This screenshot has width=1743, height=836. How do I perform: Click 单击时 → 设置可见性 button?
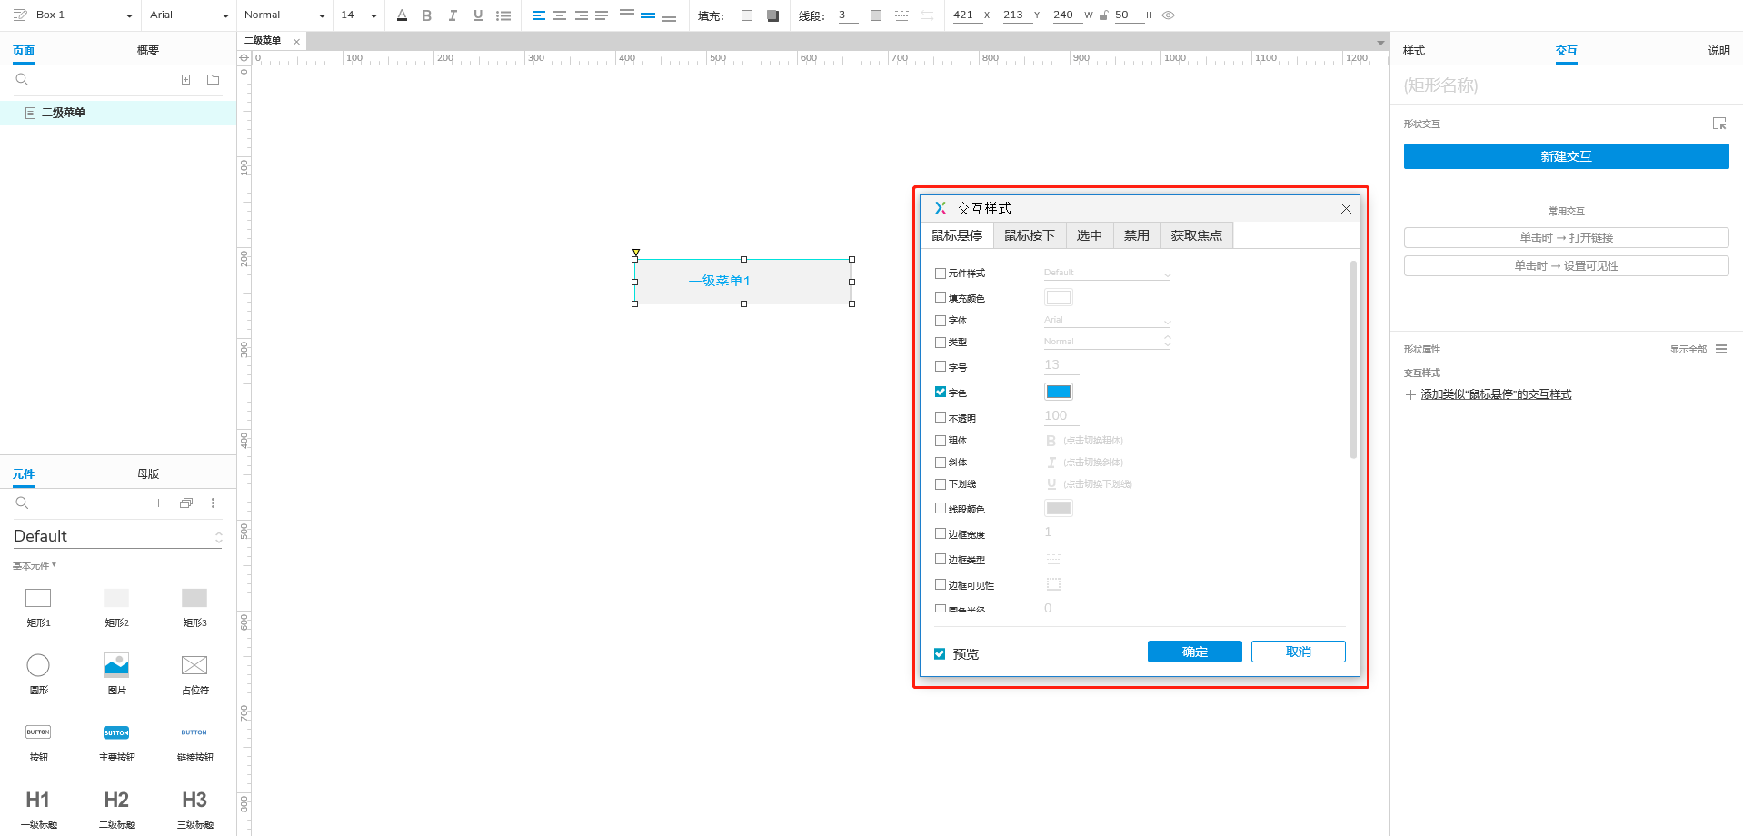1566,265
